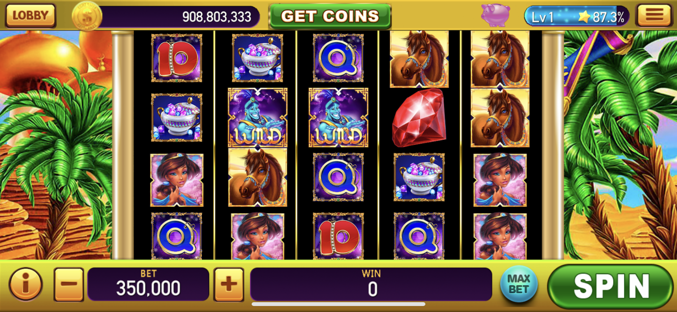Viewport: 677px width, 312px height.
Task: Increase the bet with the plus button
Action: pyautogui.click(x=229, y=284)
